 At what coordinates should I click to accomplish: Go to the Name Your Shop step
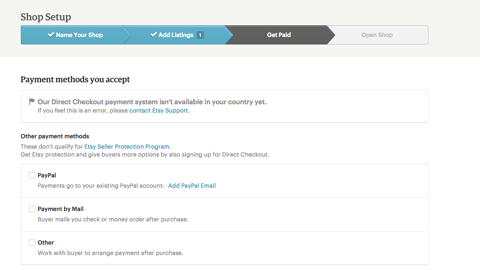pos(75,35)
